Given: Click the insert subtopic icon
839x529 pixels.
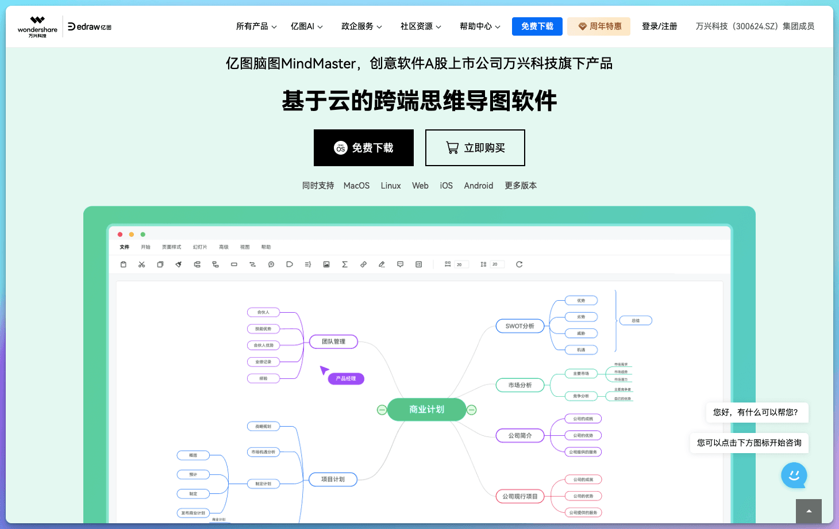Looking at the screenshot, I should pos(215,264).
